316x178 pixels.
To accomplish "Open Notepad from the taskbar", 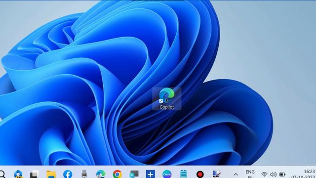I will [183, 174].
